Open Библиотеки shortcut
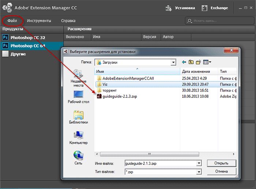Viewport: 256px width, 189px height. coord(78,117)
